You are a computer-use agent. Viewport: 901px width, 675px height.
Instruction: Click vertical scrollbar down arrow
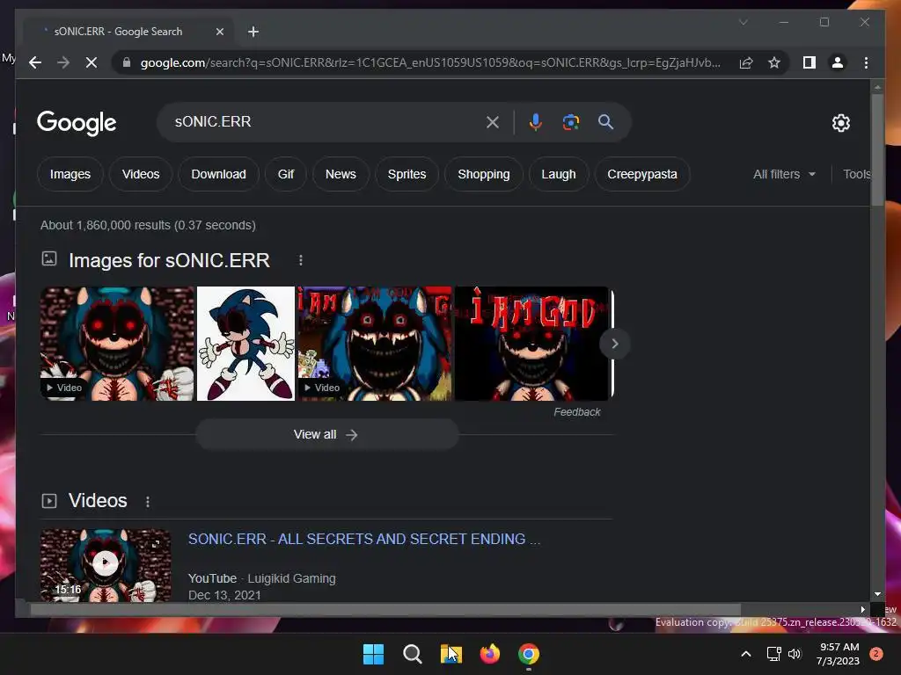pos(877,594)
